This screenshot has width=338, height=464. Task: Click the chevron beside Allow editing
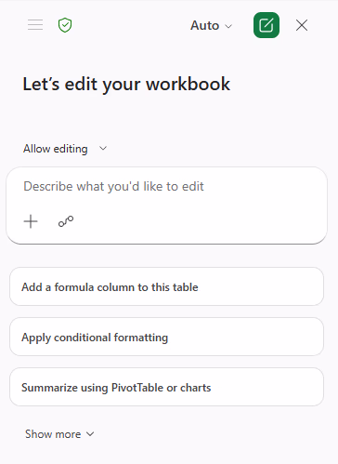click(103, 149)
